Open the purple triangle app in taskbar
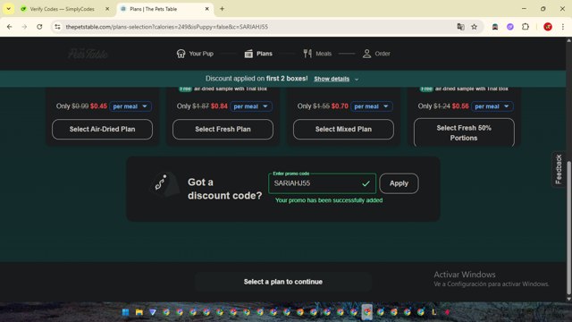572x322 pixels. [153, 312]
